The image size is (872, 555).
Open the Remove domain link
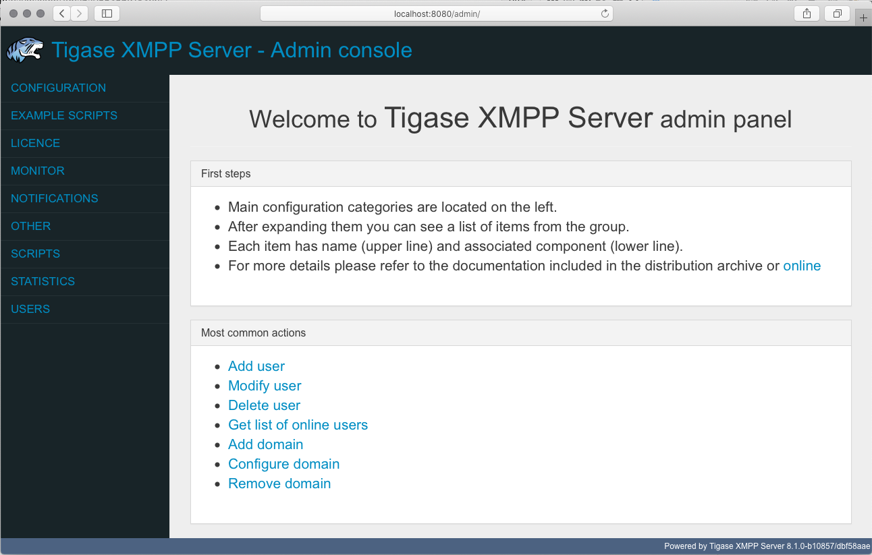coord(279,484)
